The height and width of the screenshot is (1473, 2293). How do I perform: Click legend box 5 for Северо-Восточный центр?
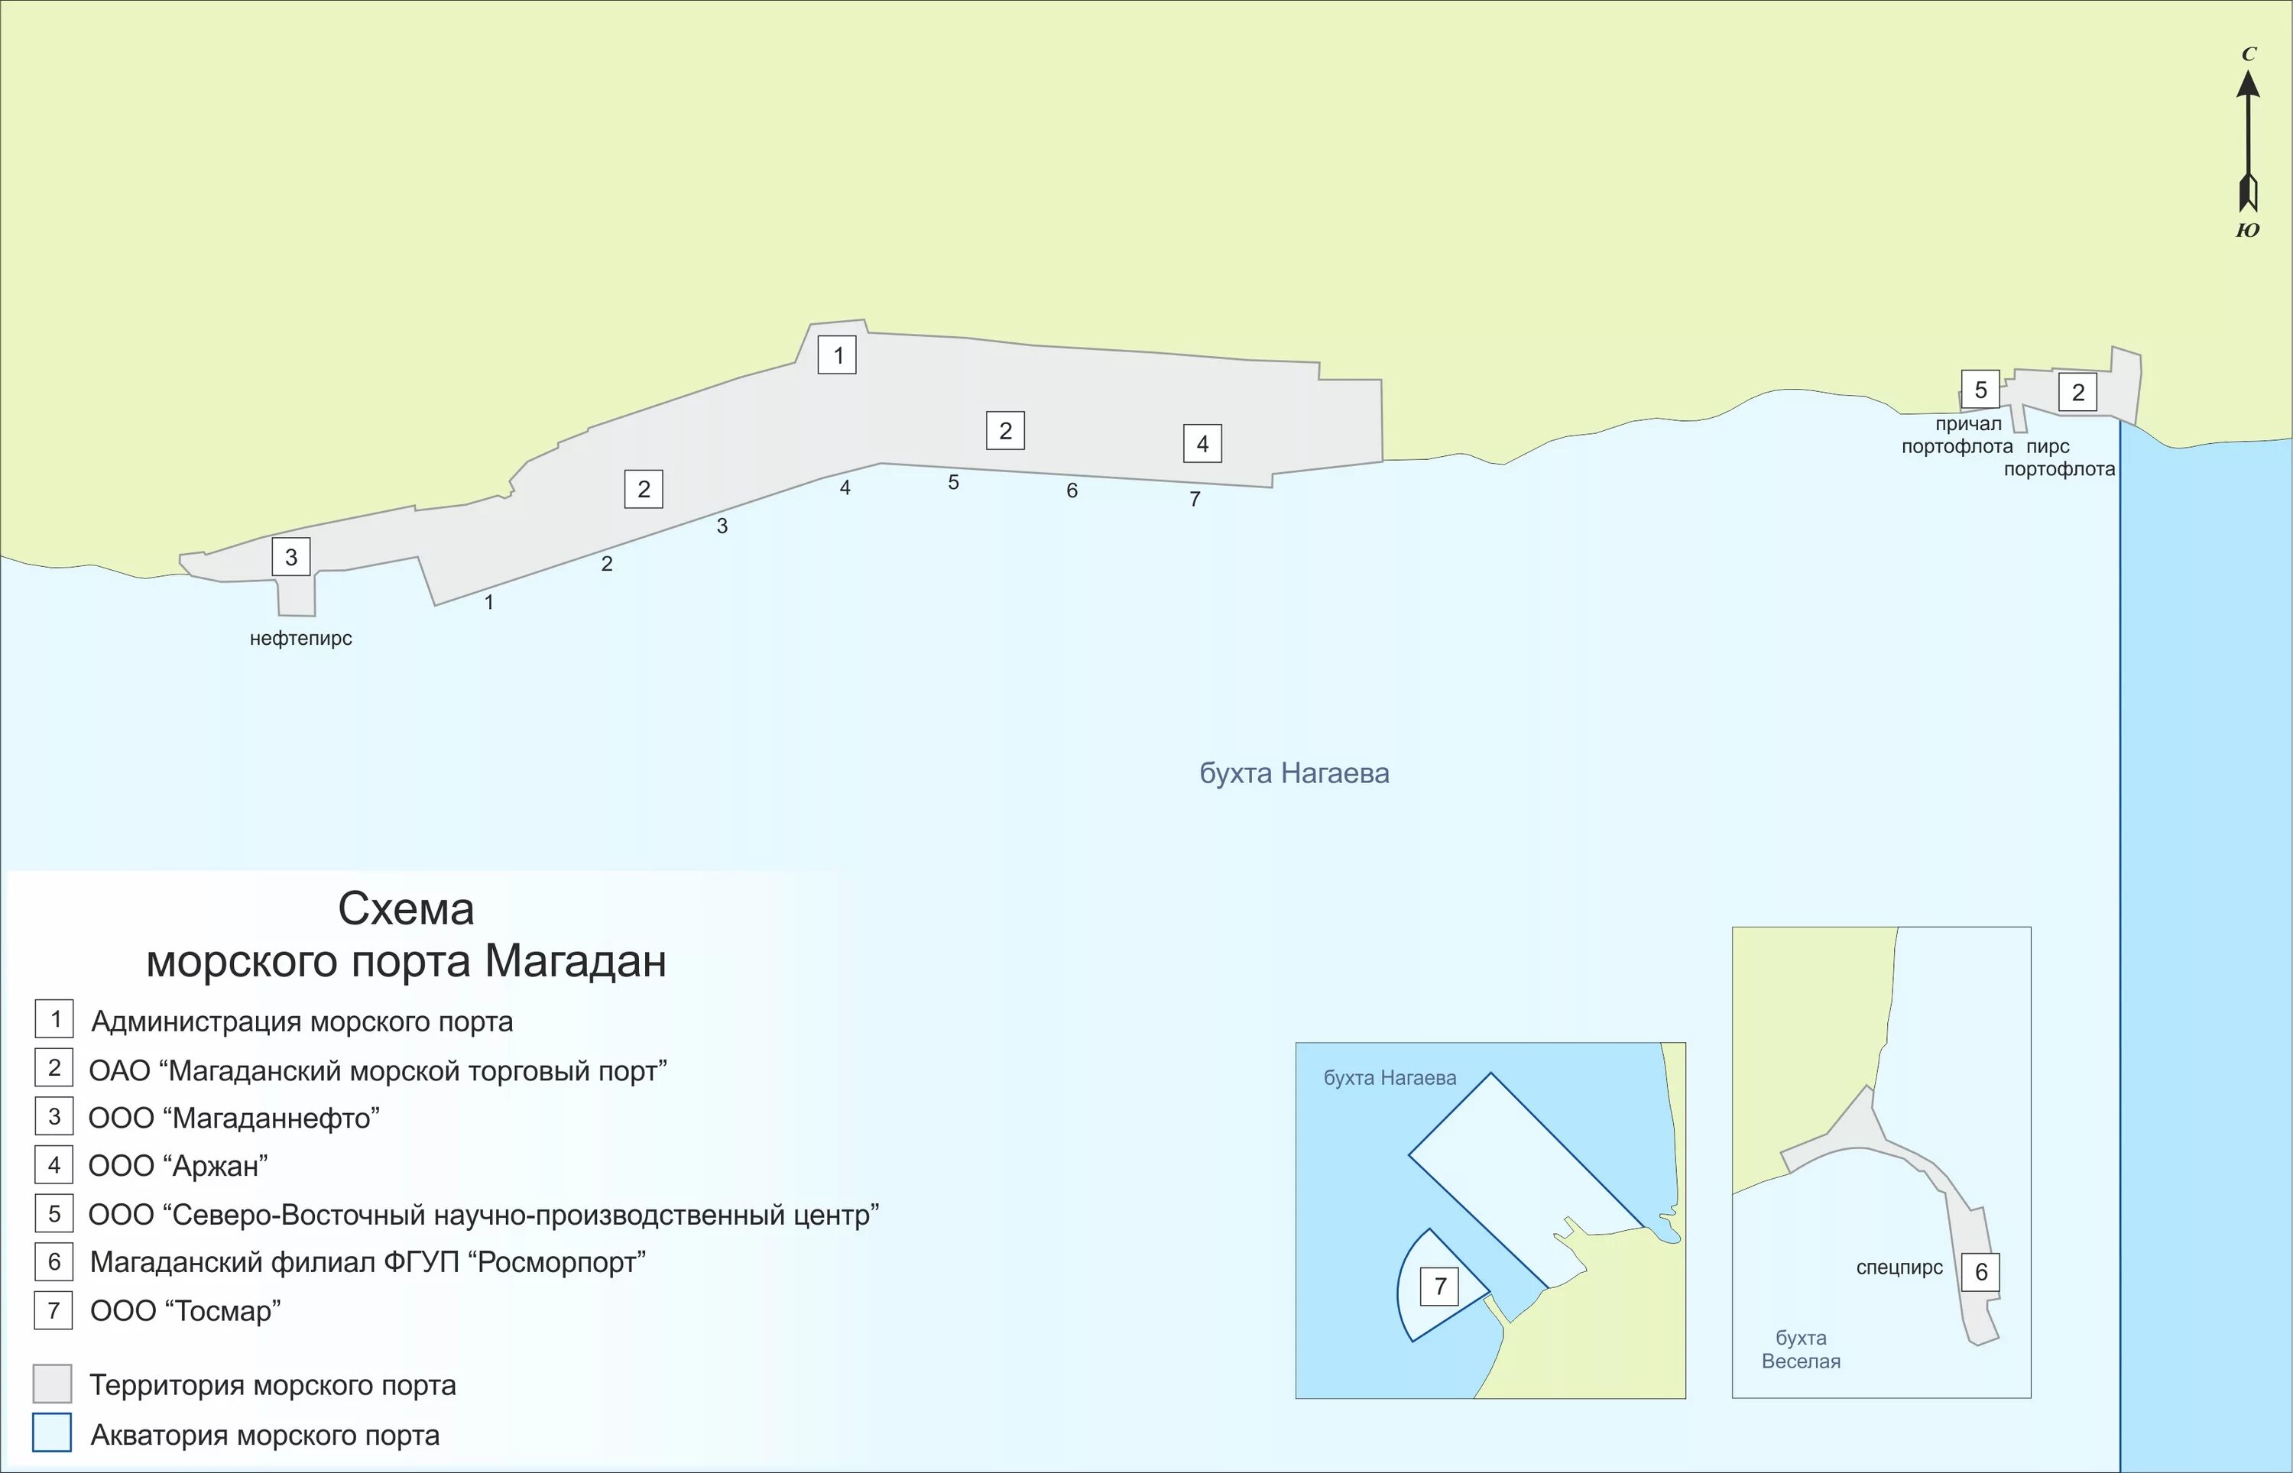coord(54,1212)
